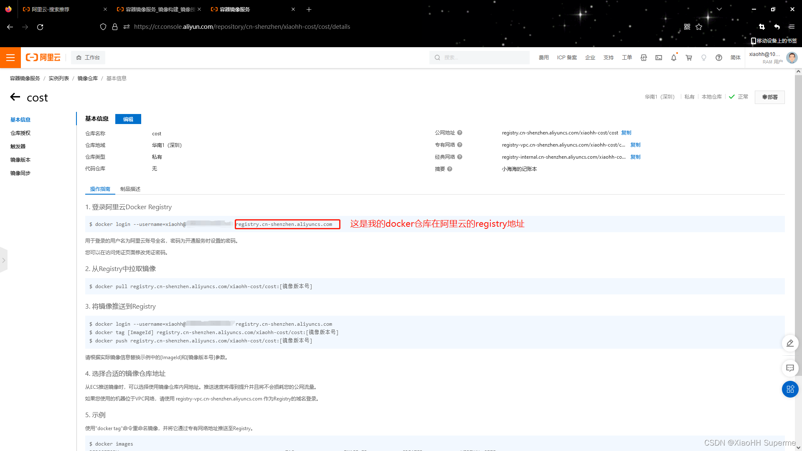Open the 费用 menu
The height and width of the screenshot is (451, 802).
click(x=543, y=58)
